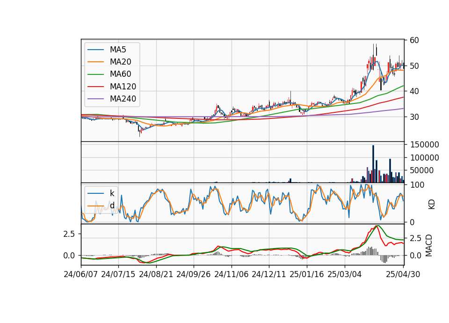This screenshot has height=323, width=449.
Task: Click the date label 24/08/21
Action: 156,274
